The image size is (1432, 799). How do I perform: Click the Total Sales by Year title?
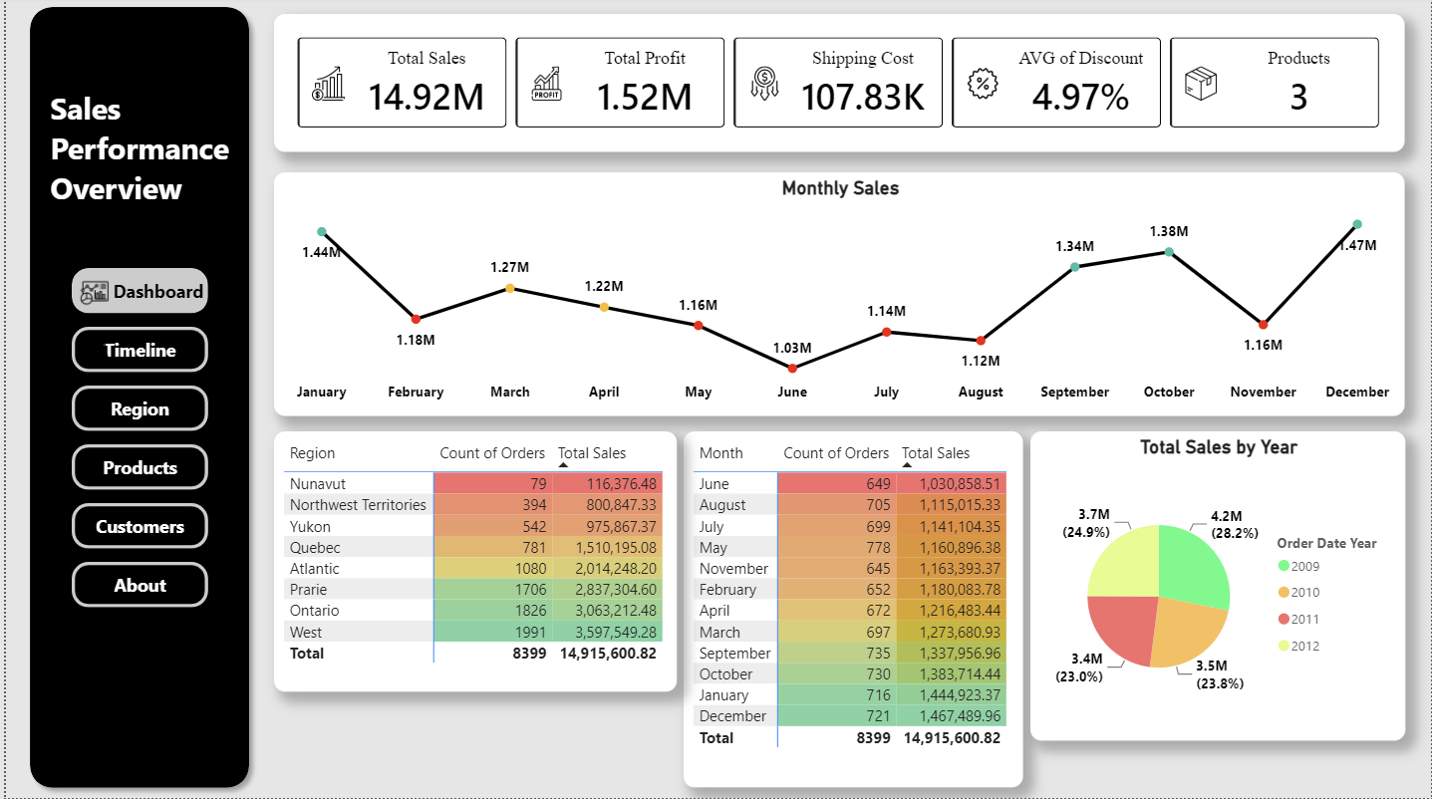point(1219,447)
